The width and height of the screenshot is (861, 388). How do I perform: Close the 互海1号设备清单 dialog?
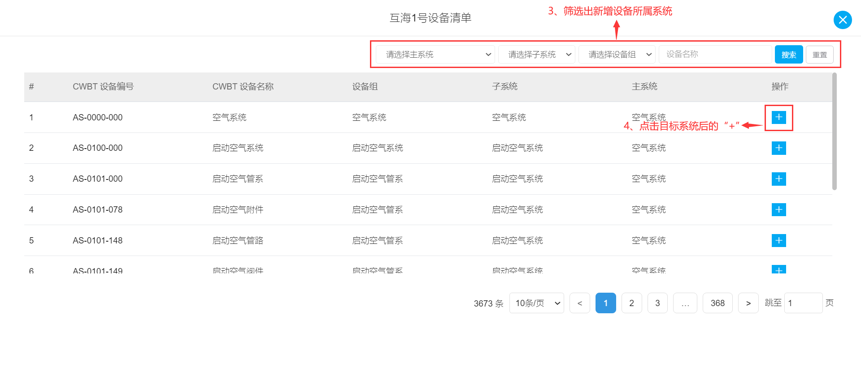pos(843,20)
